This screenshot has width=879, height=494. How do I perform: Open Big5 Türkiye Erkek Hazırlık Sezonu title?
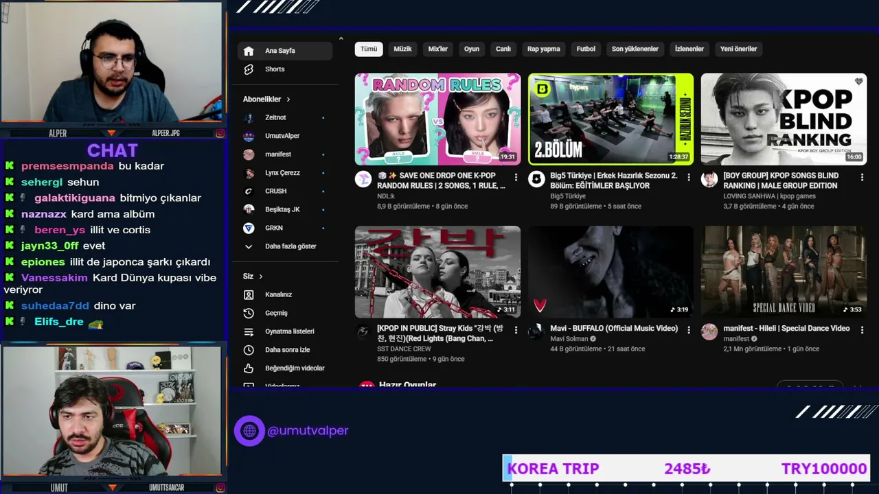(x=614, y=180)
